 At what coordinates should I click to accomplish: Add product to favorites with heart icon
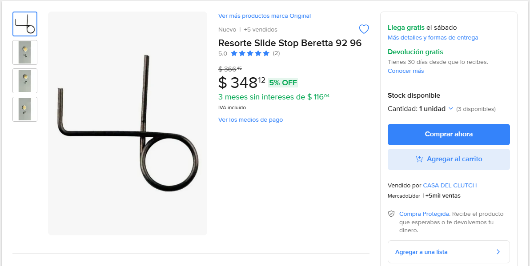(x=364, y=29)
